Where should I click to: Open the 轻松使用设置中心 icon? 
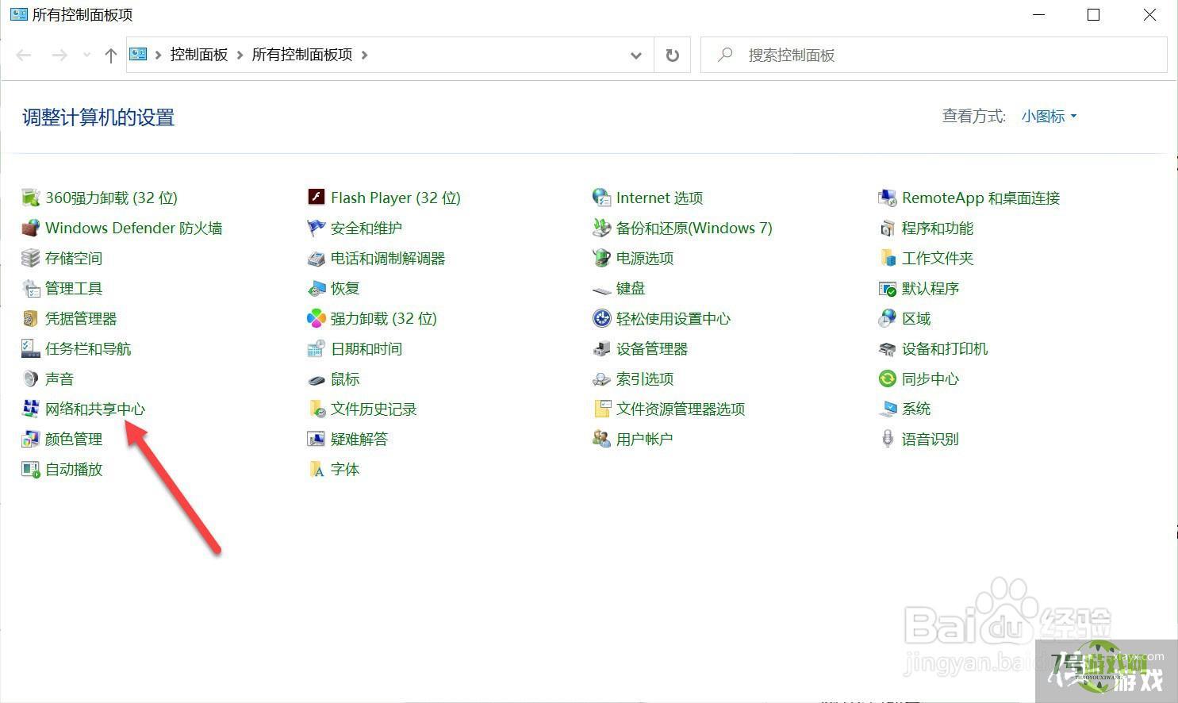[x=601, y=318]
